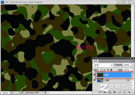Add a layer mask
The height and width of the screenshot is (95, 135).
click(x=110, y=92)
